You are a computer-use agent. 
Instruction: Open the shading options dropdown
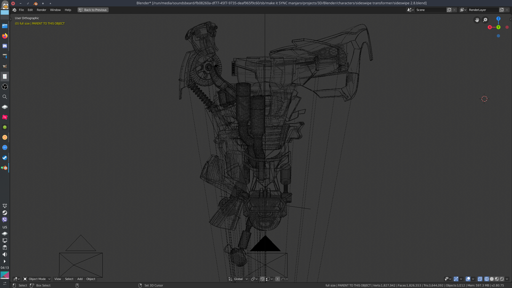click(x=507, y=279)
